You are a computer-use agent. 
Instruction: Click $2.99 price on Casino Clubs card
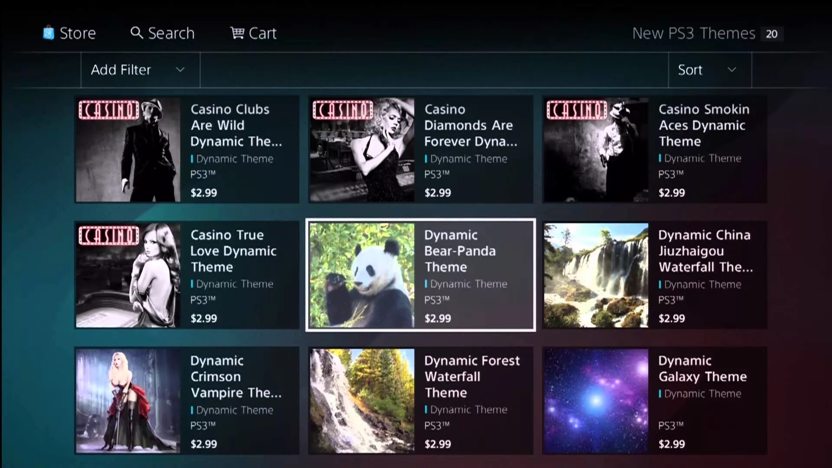point(204,193)
